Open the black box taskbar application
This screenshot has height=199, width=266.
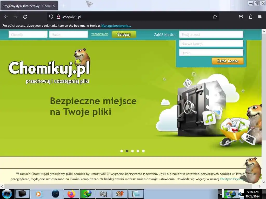pyautogui.click(x=22, y=194)
